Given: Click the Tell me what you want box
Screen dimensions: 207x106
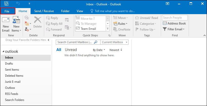Looking at the screenshot, I should pyautogui.click(x=114, y=11).
